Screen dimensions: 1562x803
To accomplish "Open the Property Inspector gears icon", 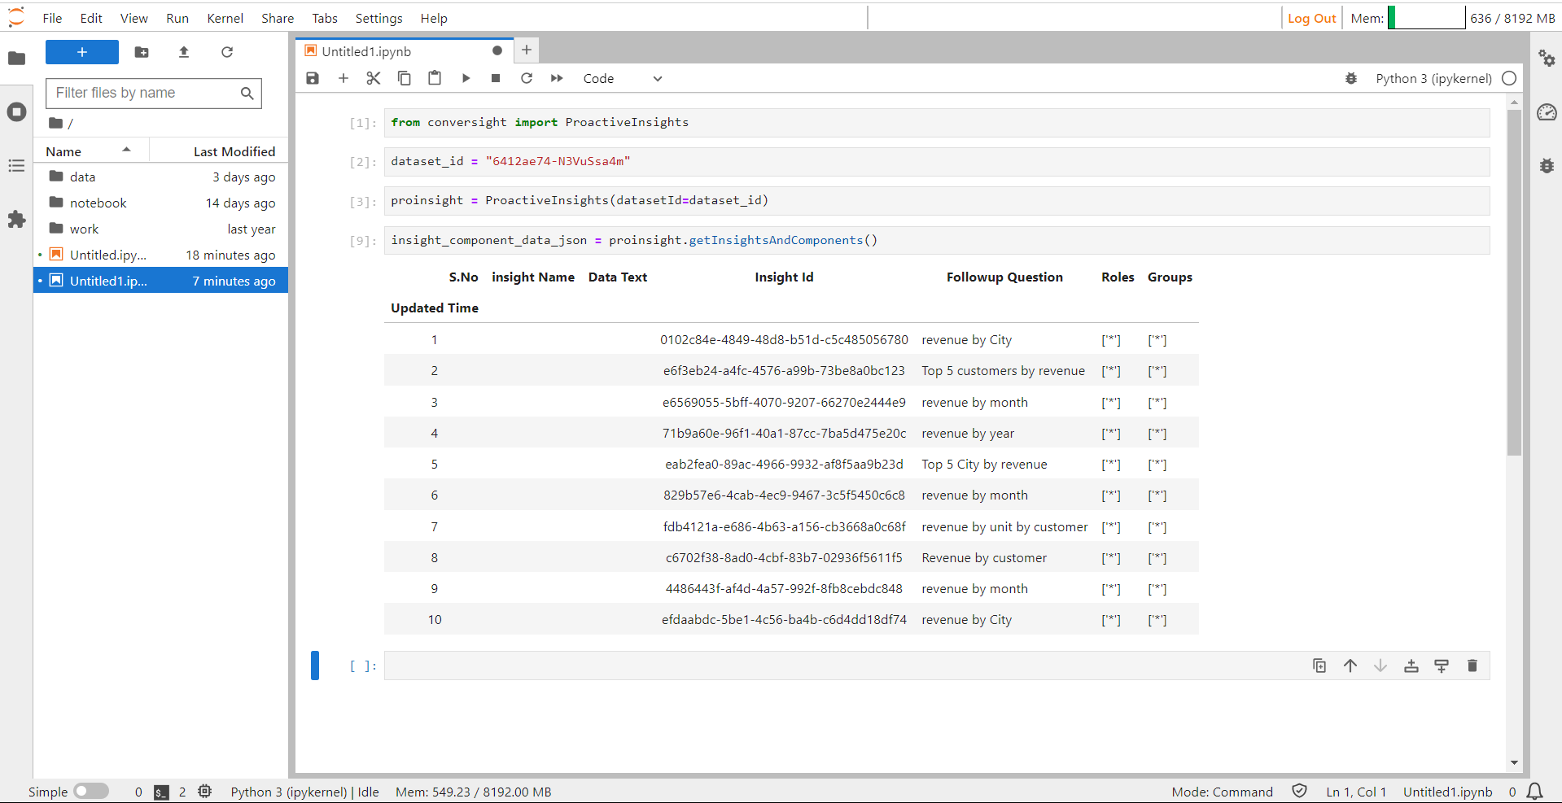I will 1547,58.
